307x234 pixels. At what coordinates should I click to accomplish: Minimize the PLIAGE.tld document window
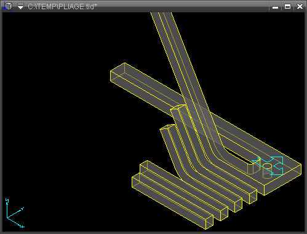coord(275,7)
